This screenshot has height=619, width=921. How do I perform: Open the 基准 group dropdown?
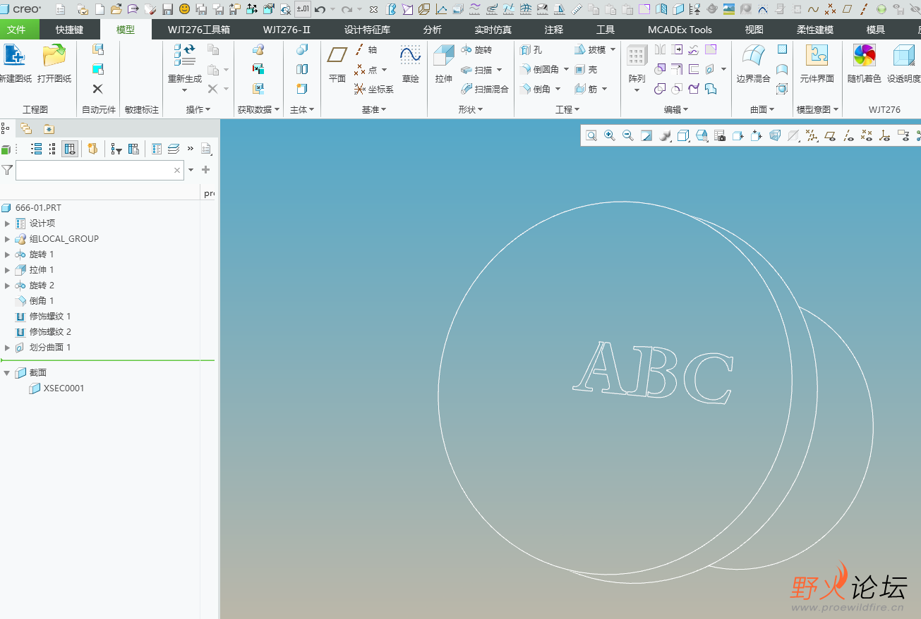point(374,110)
